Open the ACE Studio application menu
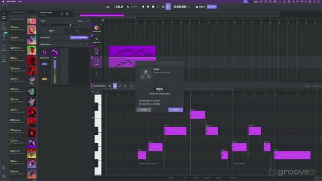The width and height of the screenshot is (322, 181). pyautogui.click(x=11, y=2)
